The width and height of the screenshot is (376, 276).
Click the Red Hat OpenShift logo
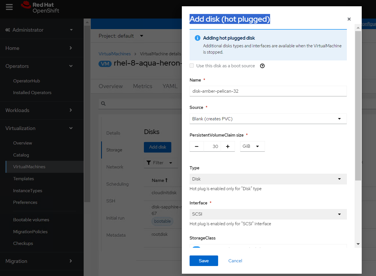click(40, 7)
